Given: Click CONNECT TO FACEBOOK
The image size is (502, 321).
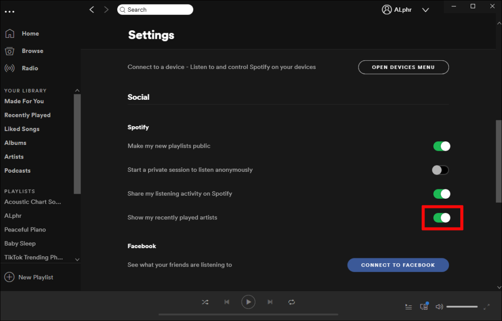Looking at the screenshot, I should point(398,265).
